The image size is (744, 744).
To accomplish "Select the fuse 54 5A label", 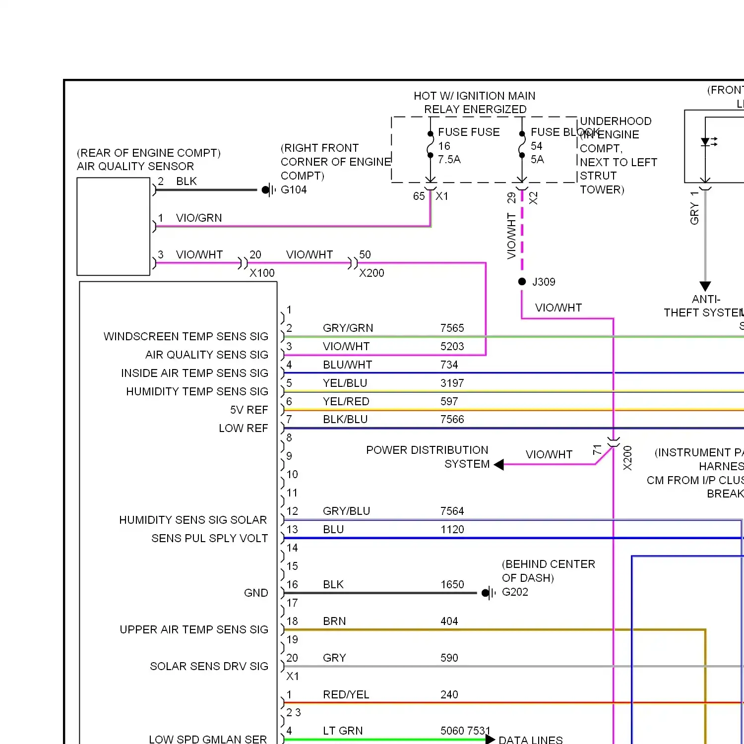I will [x=537, y=152].
